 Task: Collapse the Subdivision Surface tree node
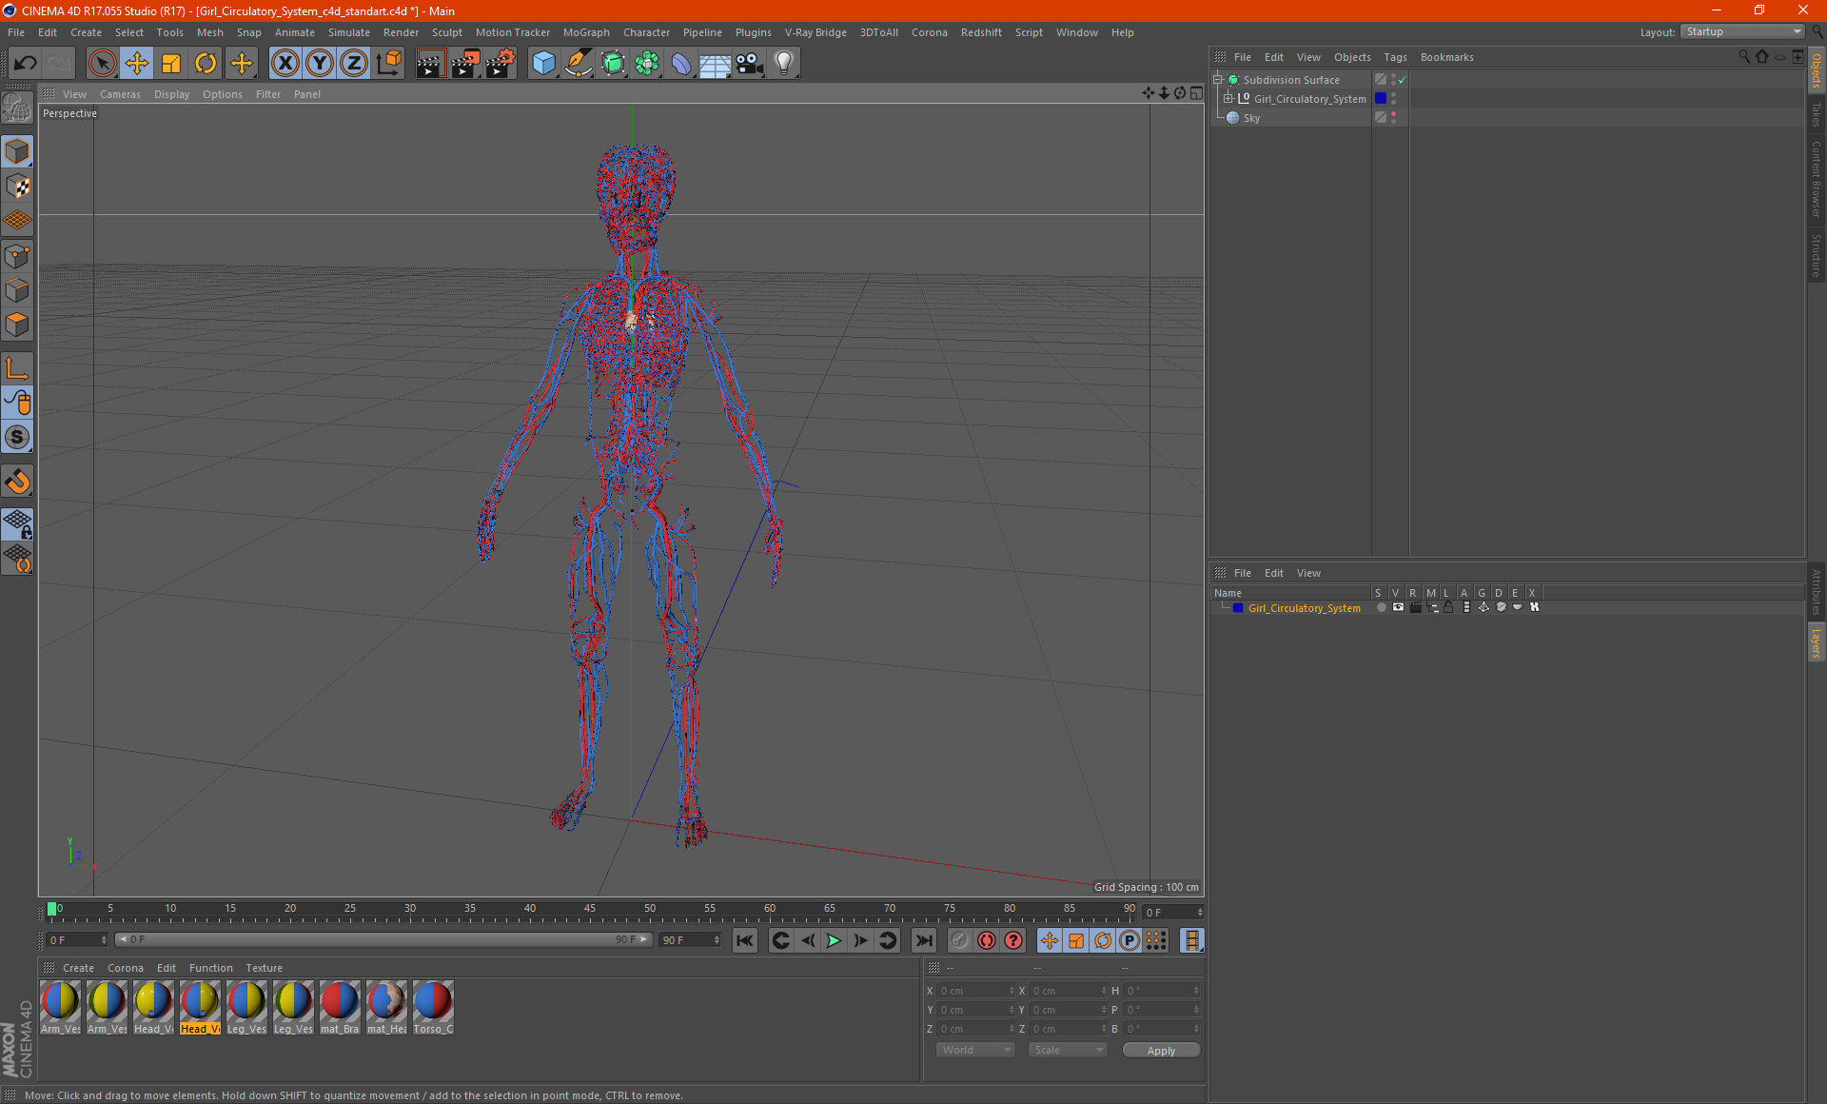point(1217,80)
